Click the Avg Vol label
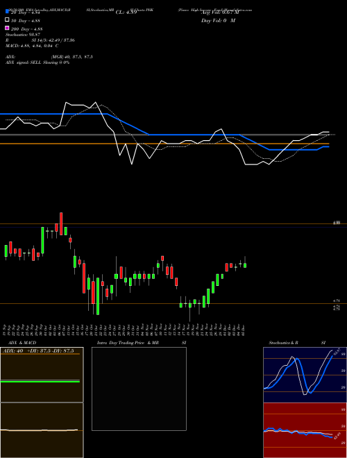 pos(220,12)
